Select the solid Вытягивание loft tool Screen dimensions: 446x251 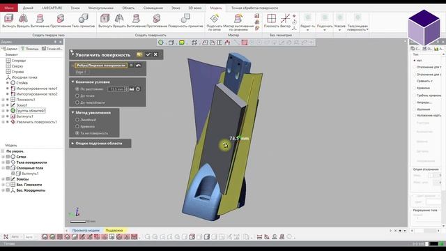click(40, 21)
